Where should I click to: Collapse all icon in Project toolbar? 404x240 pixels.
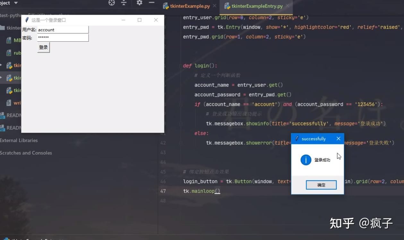pos(124,3)
